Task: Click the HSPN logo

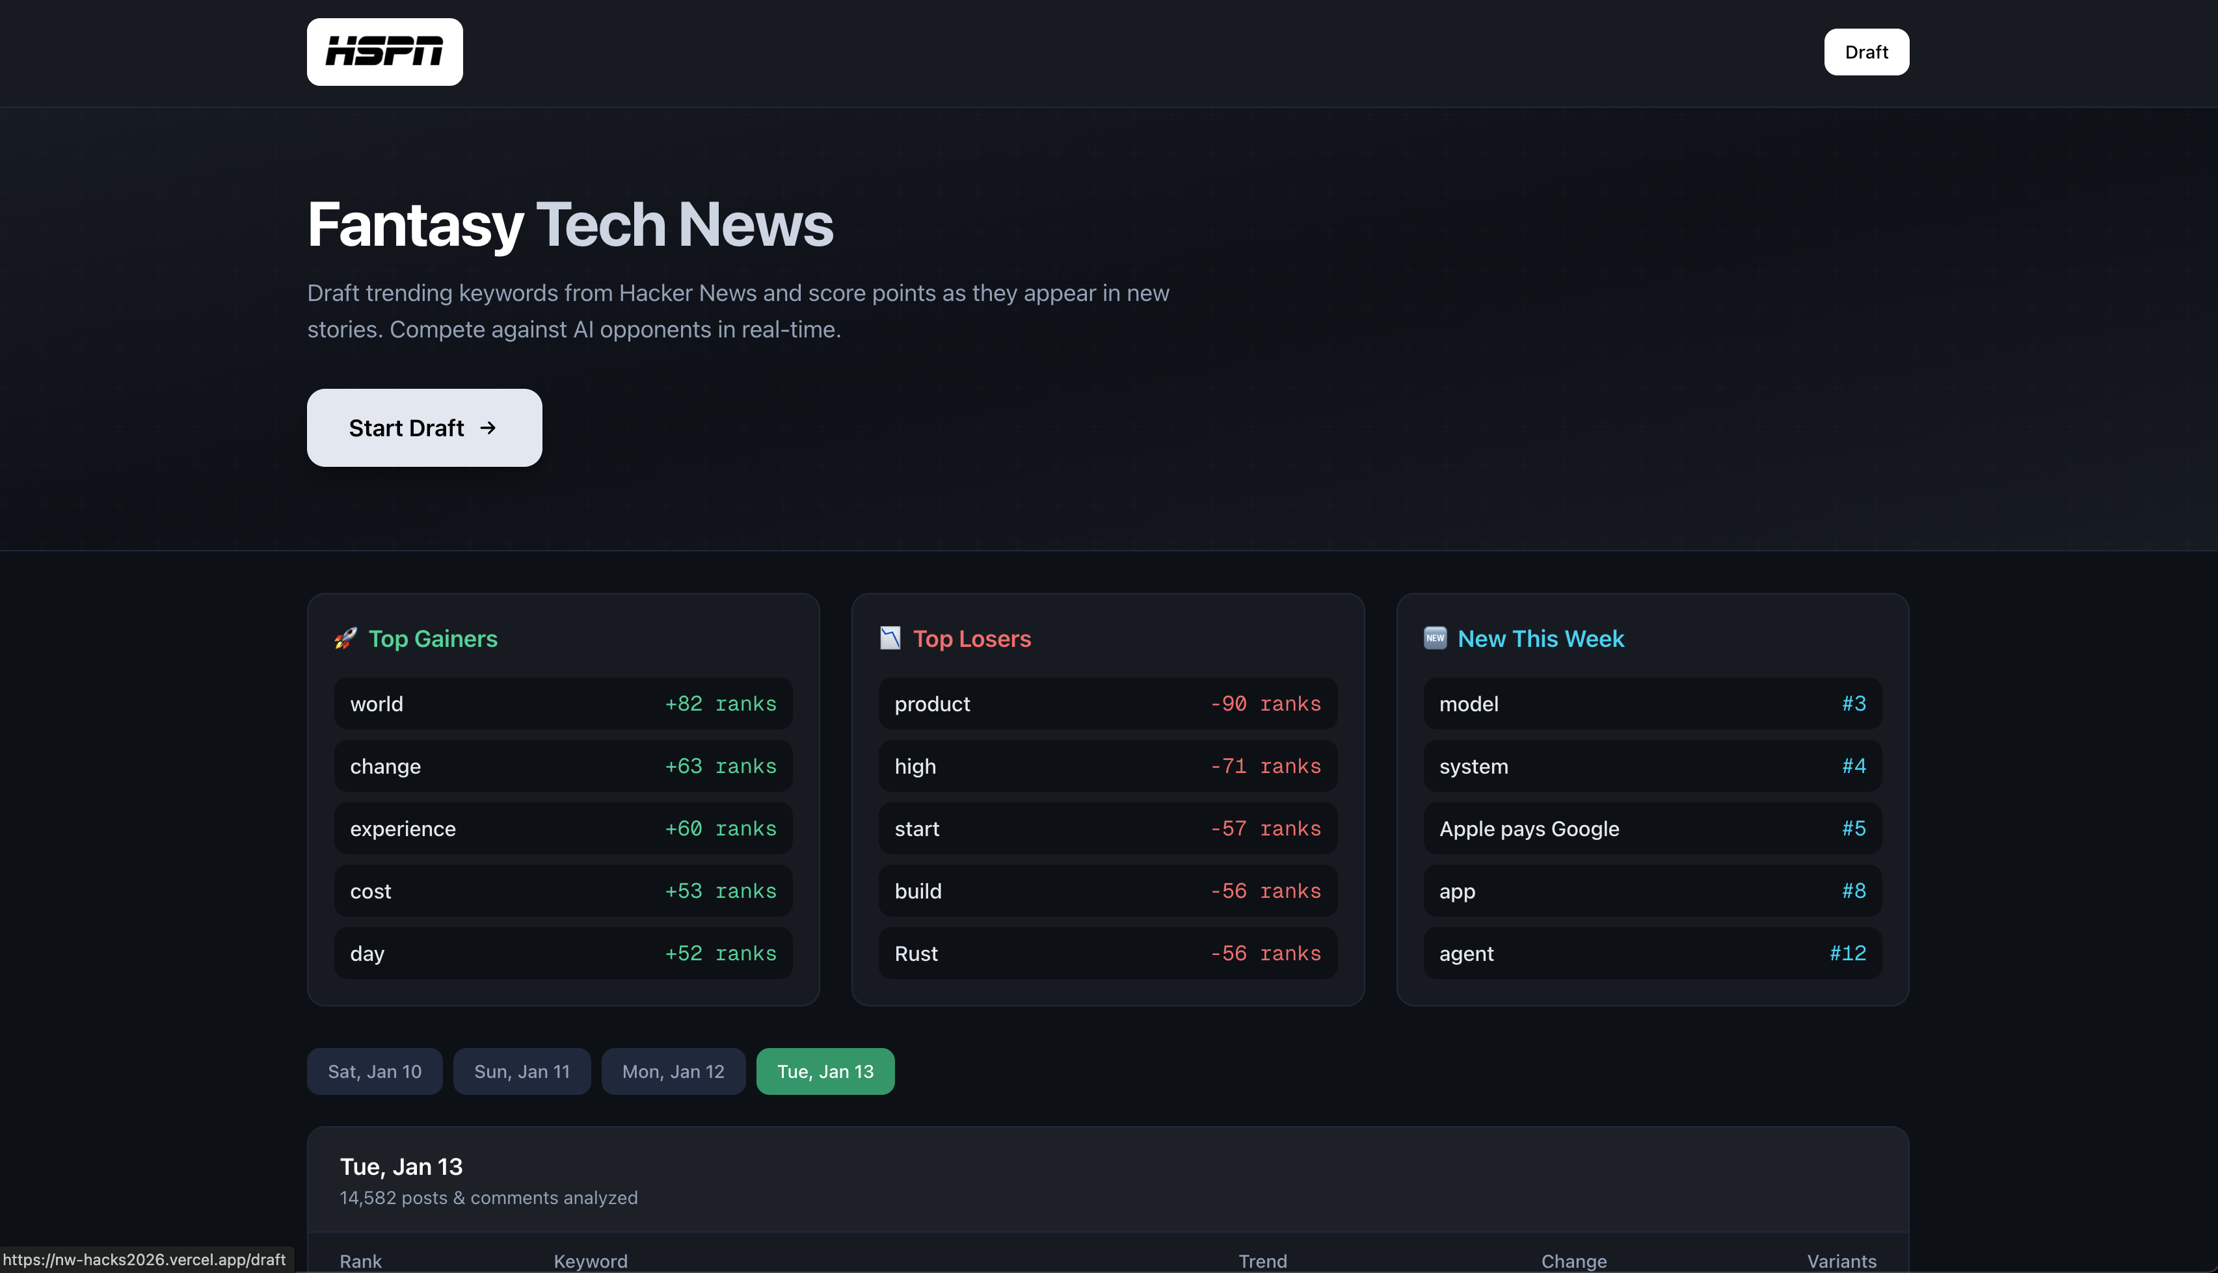Action: [384, 51]
